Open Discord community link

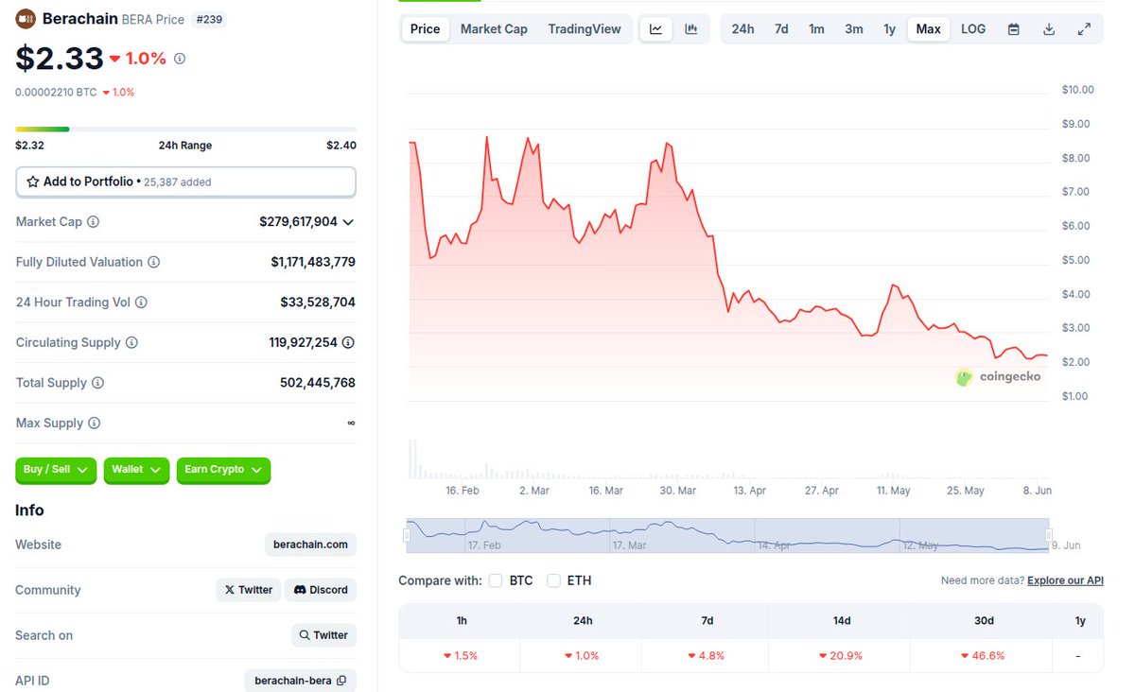pos(321,590)
